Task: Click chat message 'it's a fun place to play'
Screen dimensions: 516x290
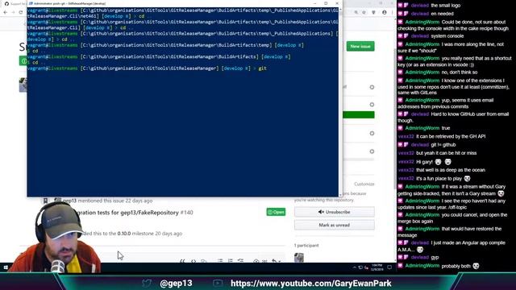Action: click(x=439, y=179)
